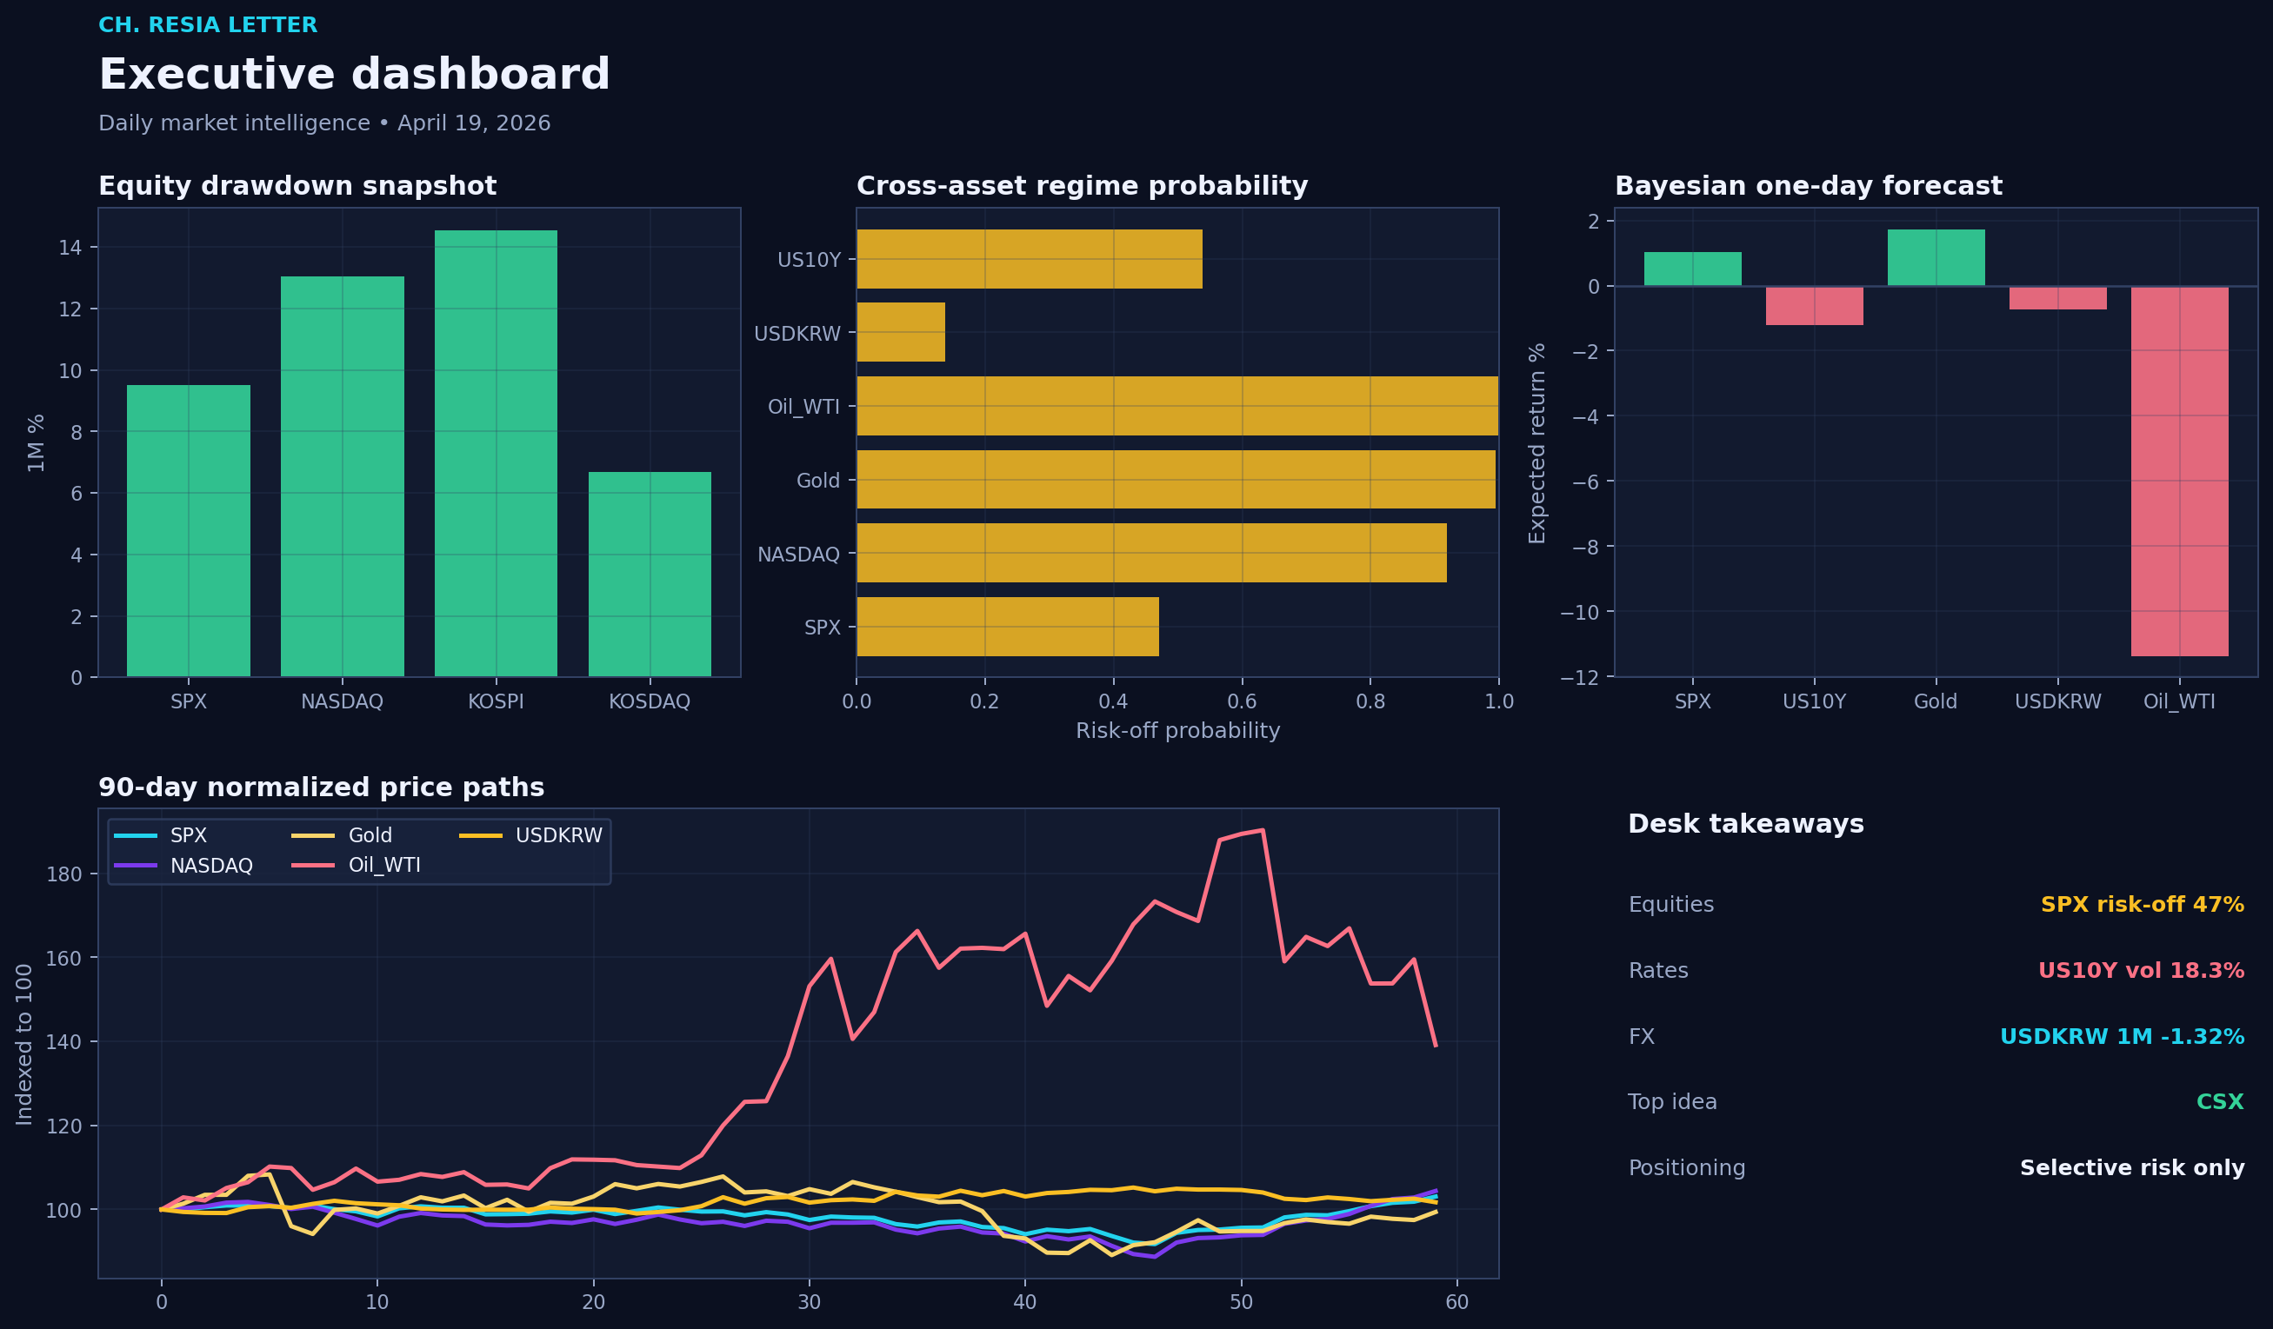Click the 'Indexed to 100' axis label
2273x1329 pixels.
point(24,1044)
